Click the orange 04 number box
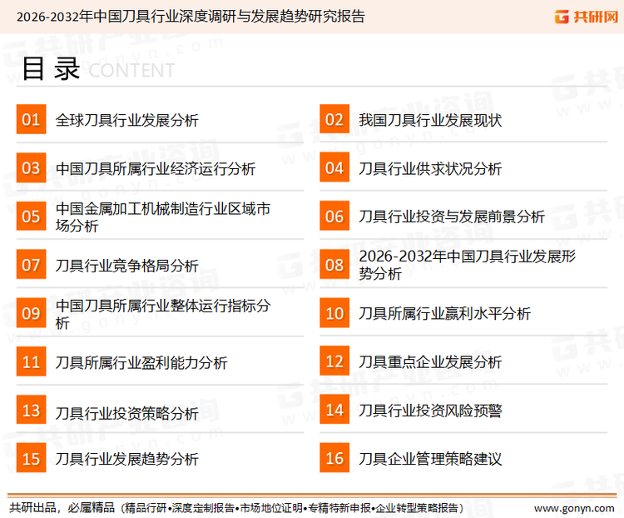The height and width of the screenshot is (518, 624). click(334, 167)
